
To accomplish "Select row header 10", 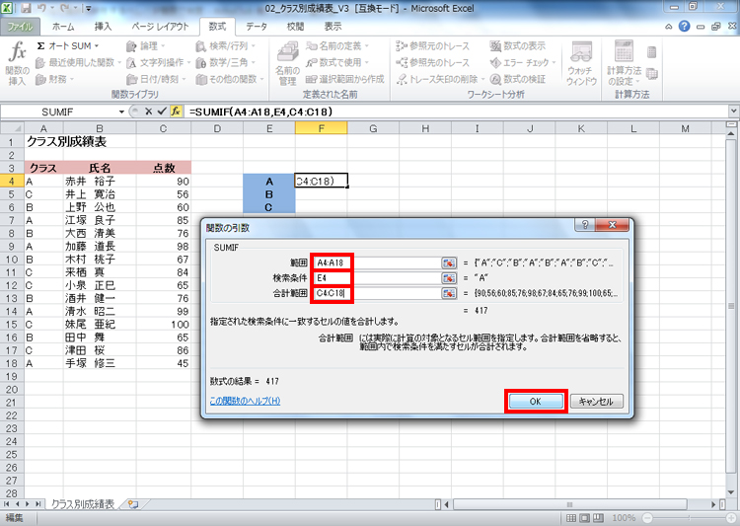I will [12, 260].
